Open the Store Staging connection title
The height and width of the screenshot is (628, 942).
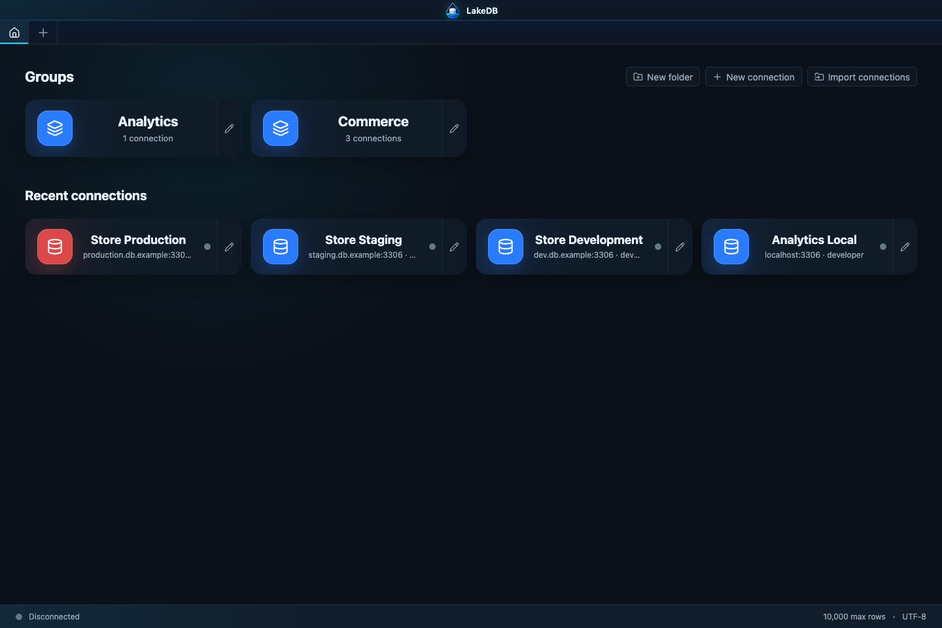(364, 240)
